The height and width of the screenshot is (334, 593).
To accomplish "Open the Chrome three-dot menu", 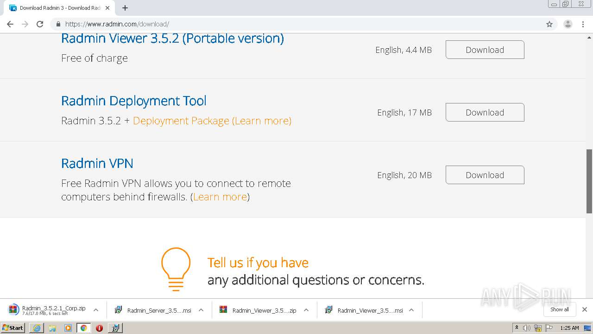I will coord(583,24).
